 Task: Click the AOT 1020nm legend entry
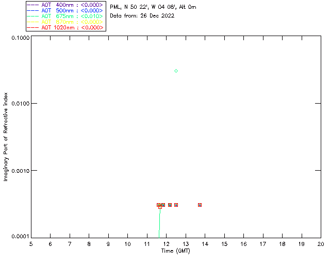click(x=65, y=27)
